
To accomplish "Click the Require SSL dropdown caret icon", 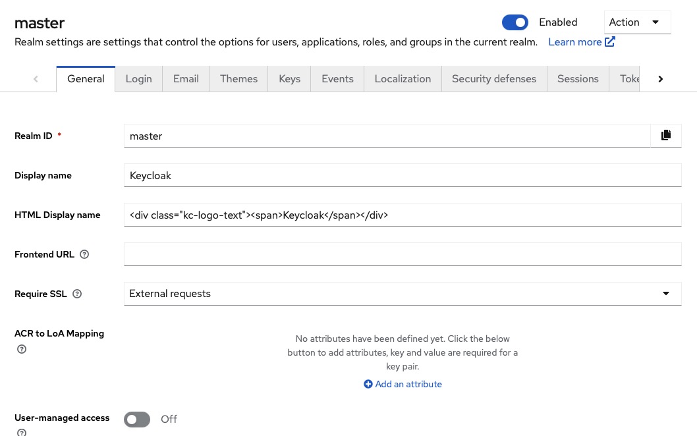I will (x=666, y=293).
